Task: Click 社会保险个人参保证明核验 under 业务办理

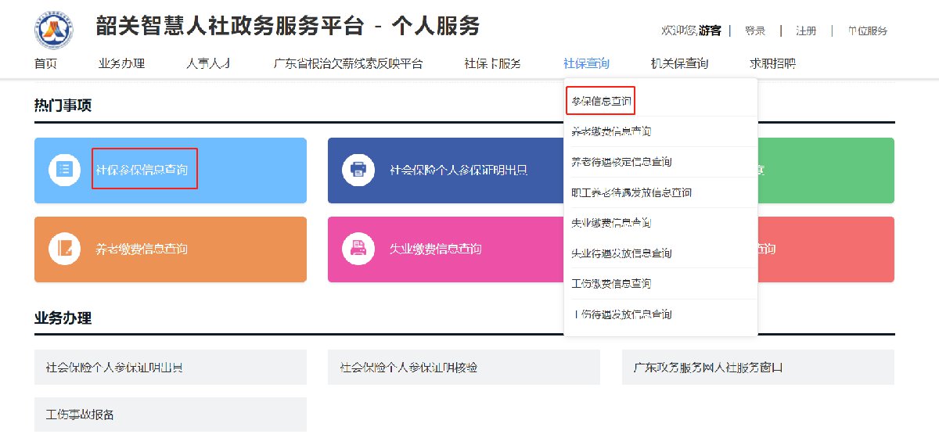Action: tap(464, 367)
